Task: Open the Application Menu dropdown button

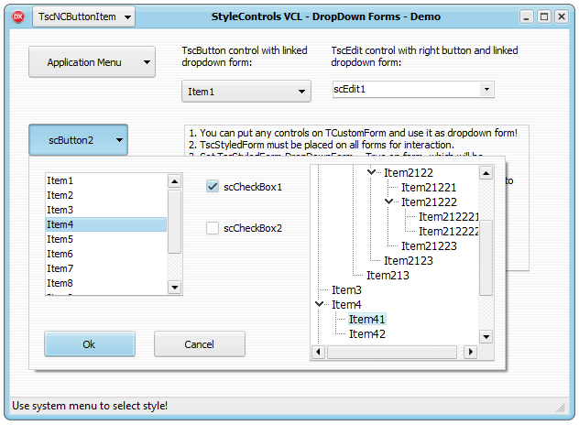Action: click(x=92, y=62)
